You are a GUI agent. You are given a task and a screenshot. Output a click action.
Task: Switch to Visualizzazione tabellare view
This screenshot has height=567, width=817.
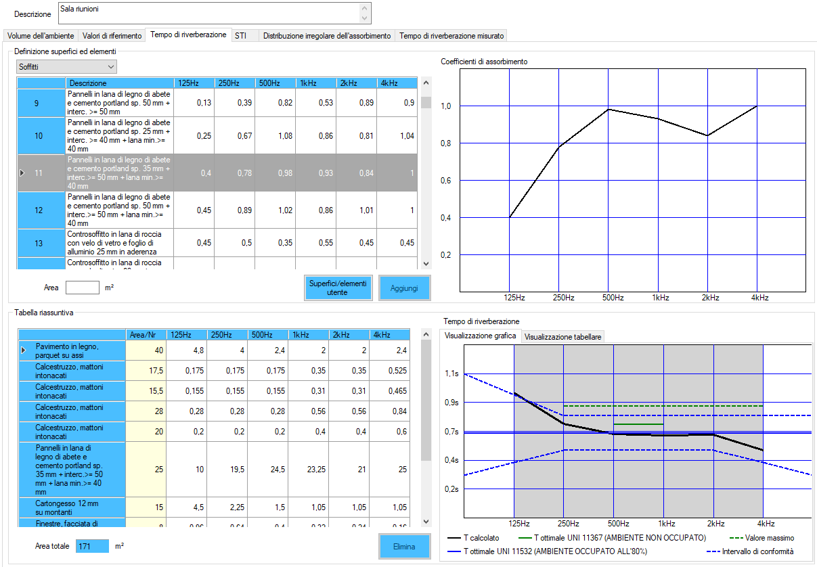click(x=562, y=336)
